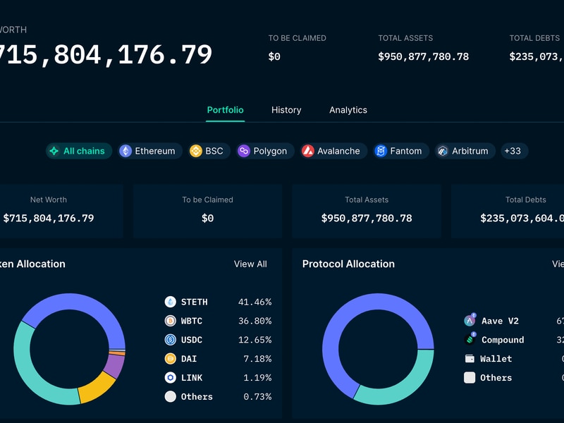Screen dimensions: 564x423
Task: Select the WBTC legend label
Action: click(191, 321)
